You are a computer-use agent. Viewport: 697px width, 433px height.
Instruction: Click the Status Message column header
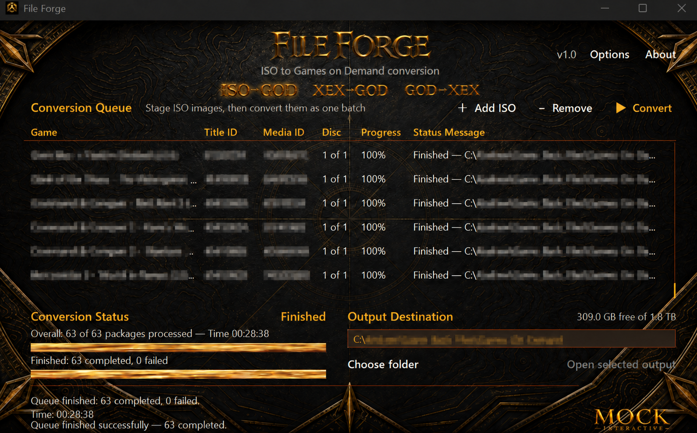point(449,132)
